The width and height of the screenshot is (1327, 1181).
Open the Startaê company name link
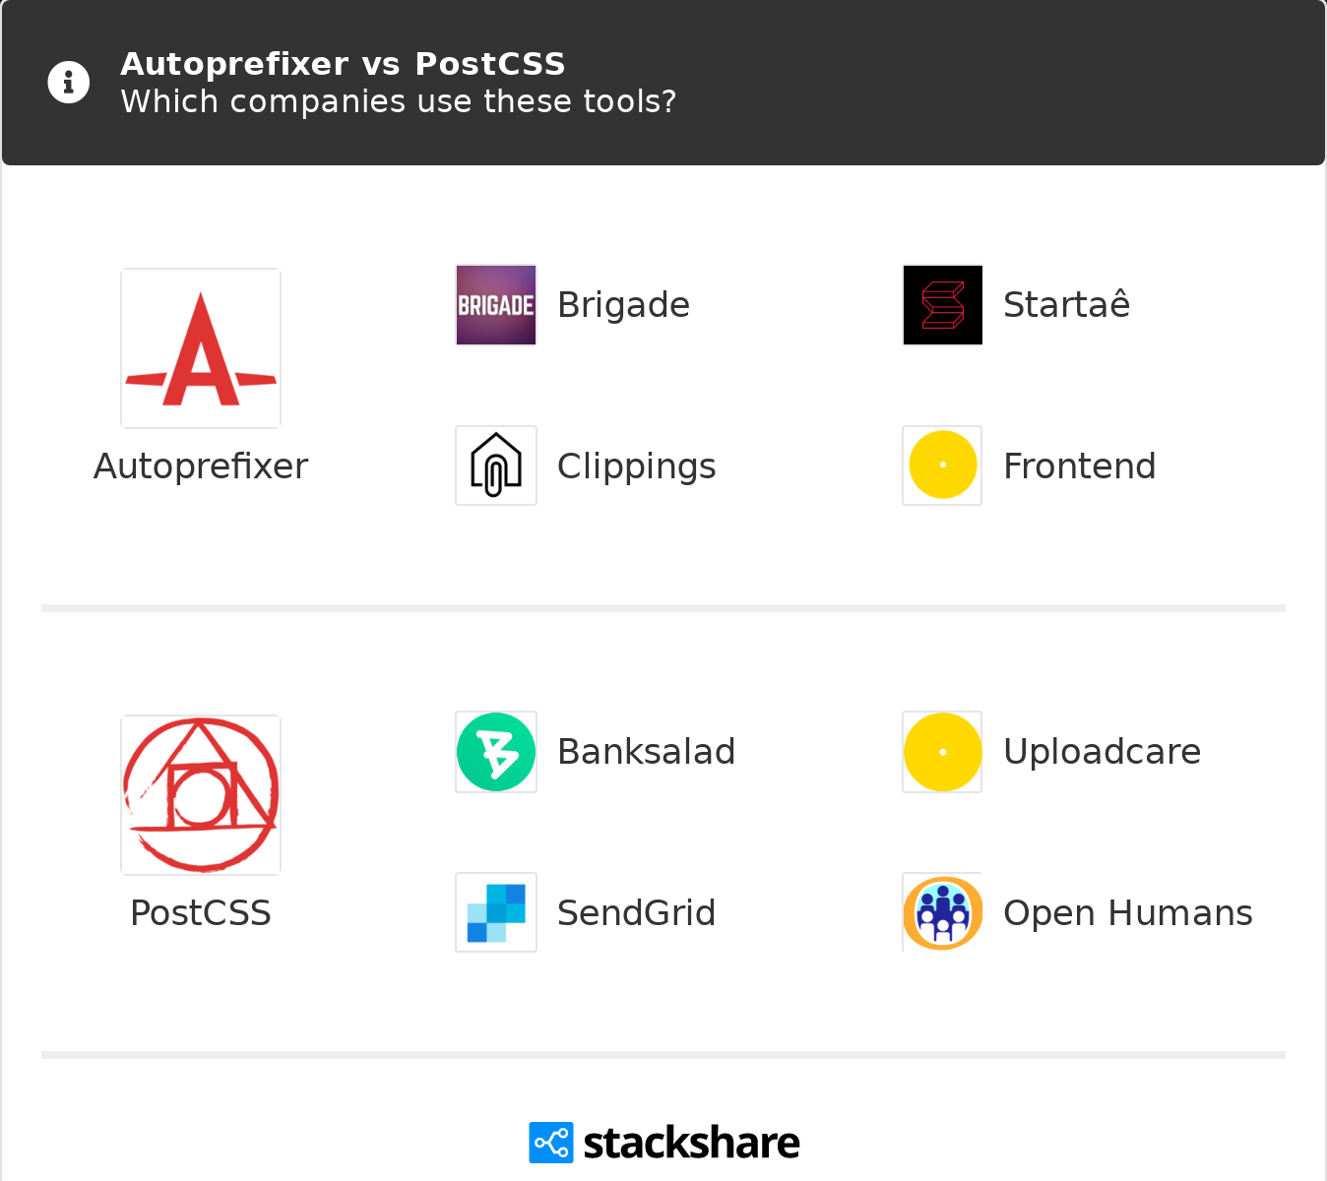(1066, 305)
